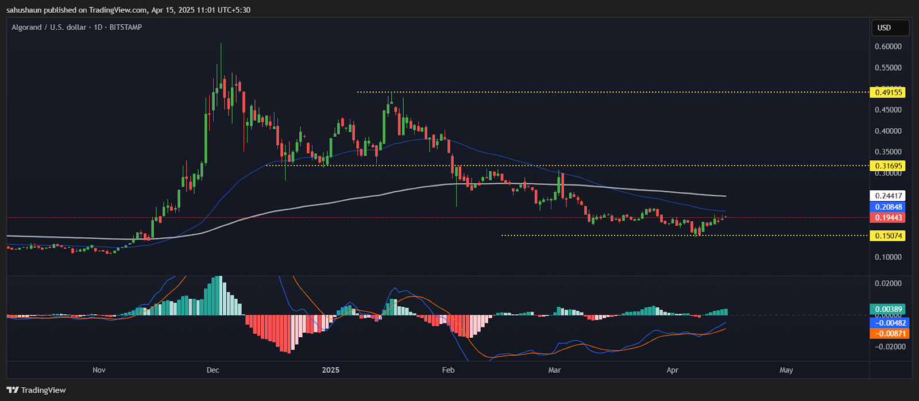Click the TradingView logo icon
Screen dimensions: 919x401
tap(13, 390)
